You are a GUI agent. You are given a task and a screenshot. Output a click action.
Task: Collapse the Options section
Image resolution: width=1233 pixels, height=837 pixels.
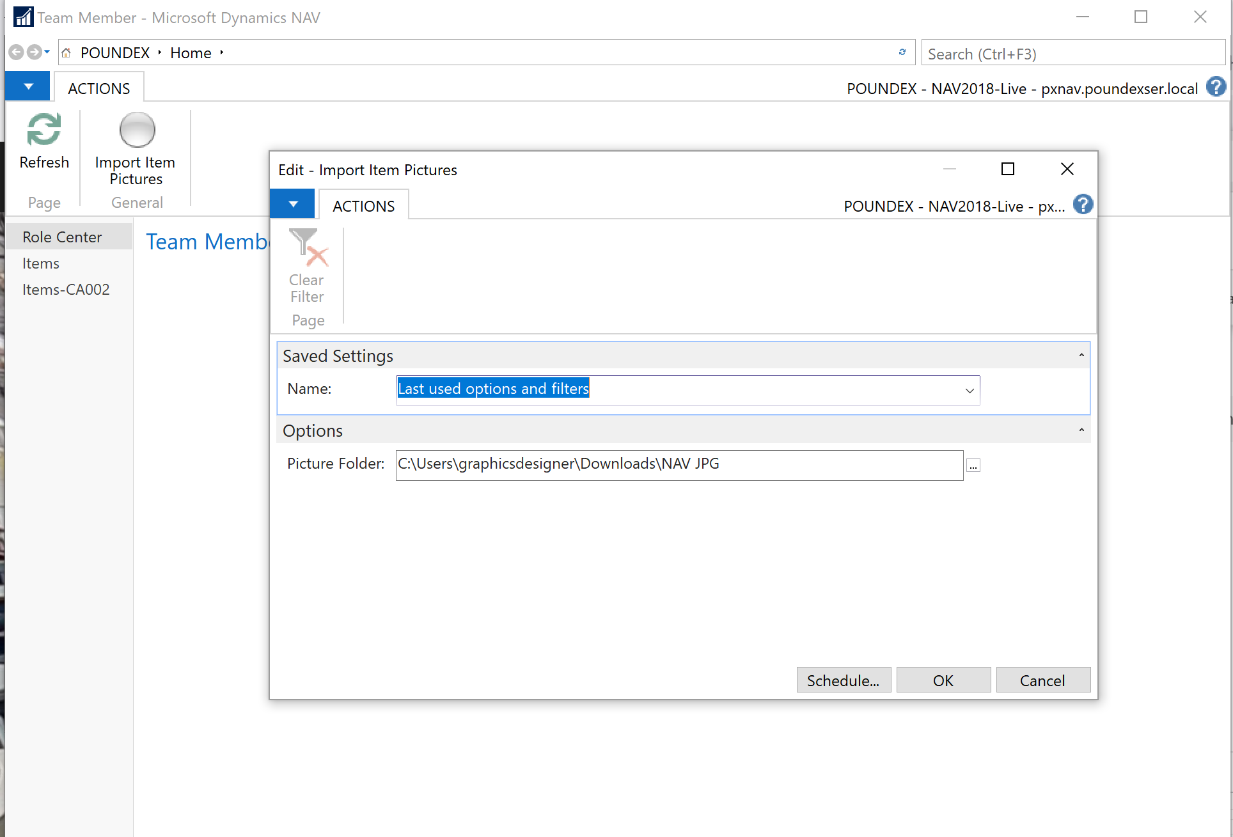coord(1081,430)
